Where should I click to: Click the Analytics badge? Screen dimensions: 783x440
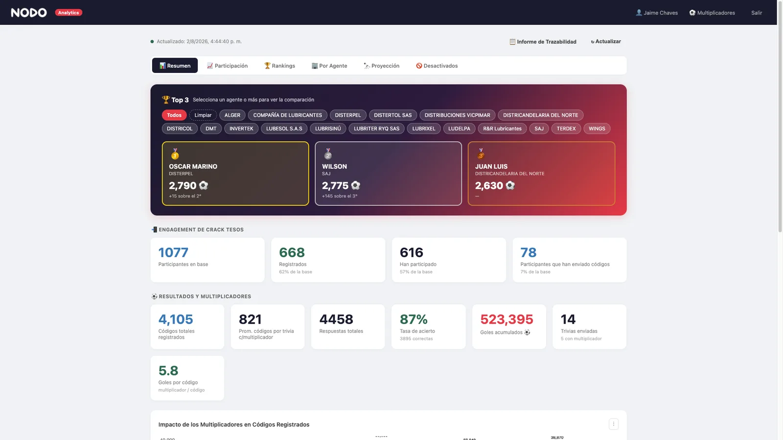pyautogui.click(x=69, y=13)
